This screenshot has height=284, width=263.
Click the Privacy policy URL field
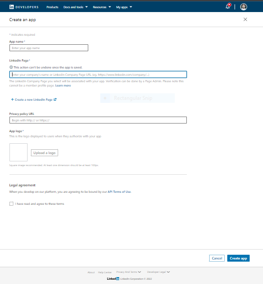coord(98,120)
